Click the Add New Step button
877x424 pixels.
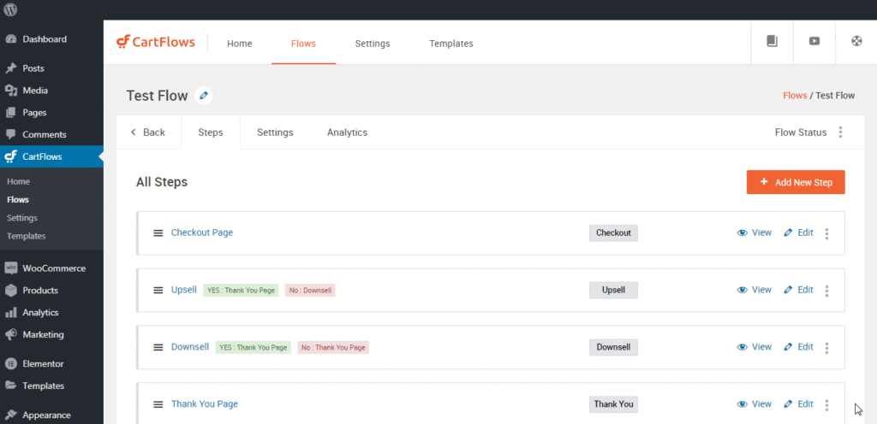(x=796, y=182)
